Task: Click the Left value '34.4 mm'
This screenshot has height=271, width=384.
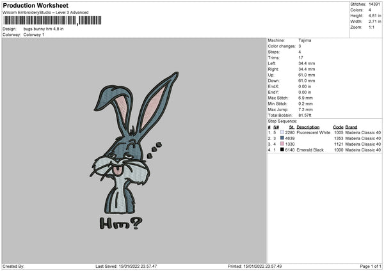Action: pyautogui.click(x=307, y=63)
